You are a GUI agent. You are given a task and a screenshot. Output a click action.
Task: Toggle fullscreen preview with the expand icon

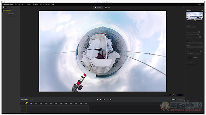[x=173, y=95]
